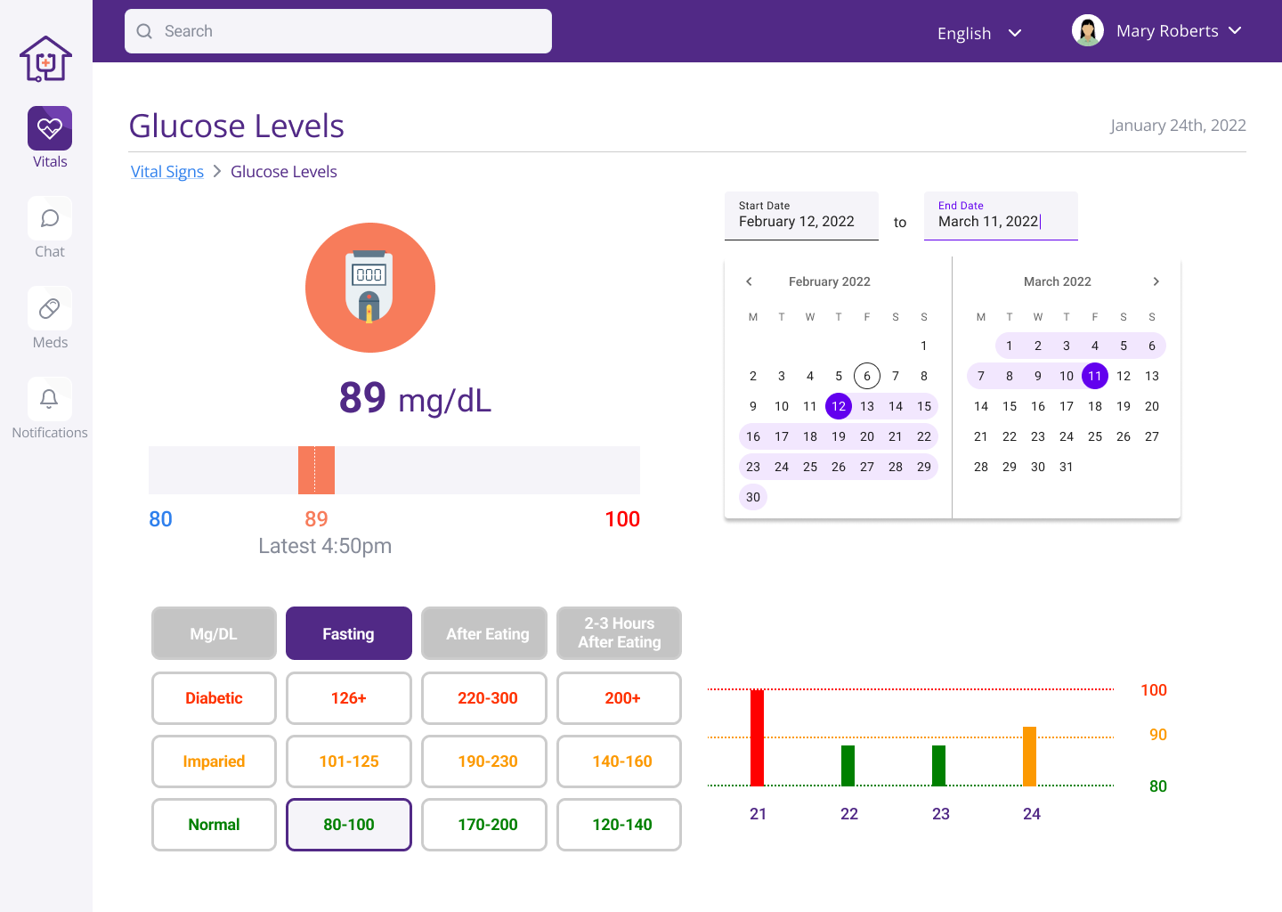1282x912 pixels.
Task: Select February 12 on the calendar
Action: pyautogui.click(x=838, y=406)
